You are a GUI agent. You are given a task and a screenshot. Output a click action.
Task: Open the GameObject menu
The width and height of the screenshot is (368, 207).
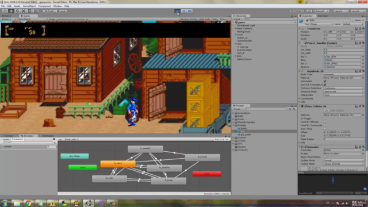tap(29, 6)
